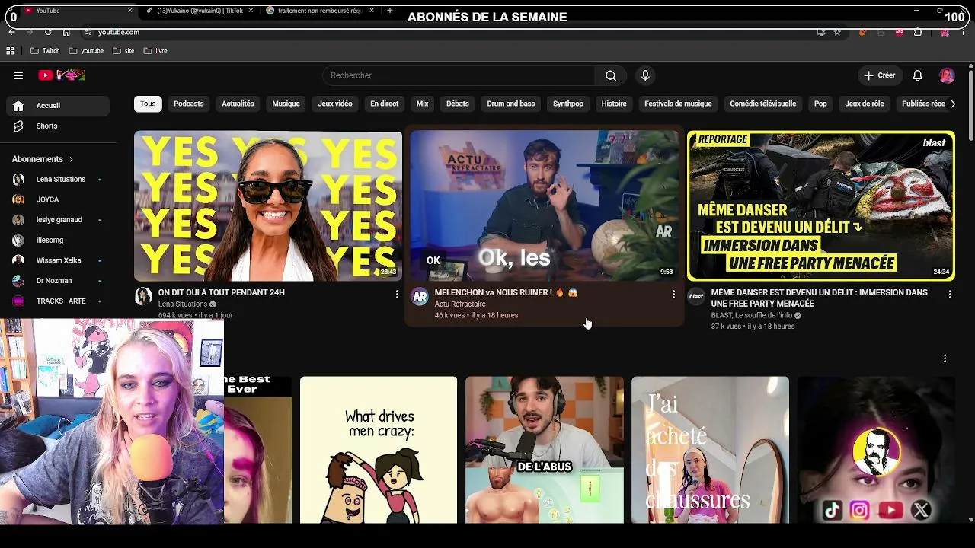Open the MELENCHON va NOUS RUINER title
Image resolution: width=975 pixels, height=548 pixels.
[x=506, y=292]
